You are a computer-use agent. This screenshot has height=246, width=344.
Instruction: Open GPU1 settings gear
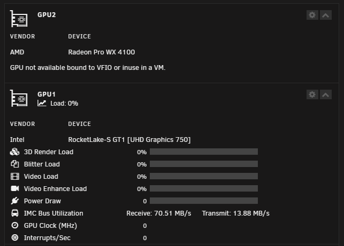coord(312,94)
